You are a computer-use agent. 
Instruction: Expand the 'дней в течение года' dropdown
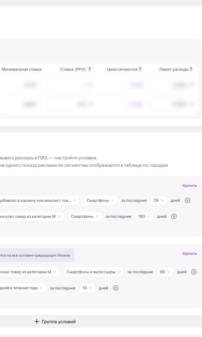click(x=23, y=288)
